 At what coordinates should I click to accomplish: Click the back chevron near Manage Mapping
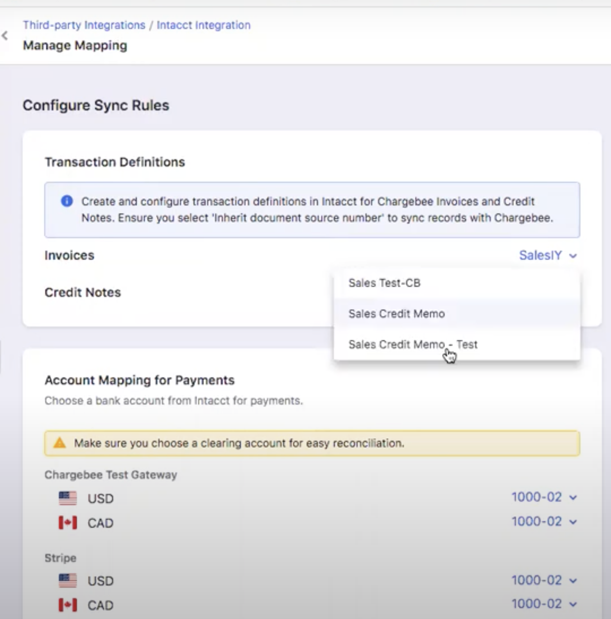pyautogui.click(x=5, y=36)
